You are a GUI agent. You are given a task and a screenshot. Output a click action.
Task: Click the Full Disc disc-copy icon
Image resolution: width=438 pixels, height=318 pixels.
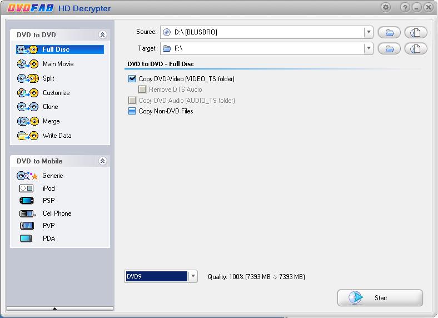click(27, 49)
